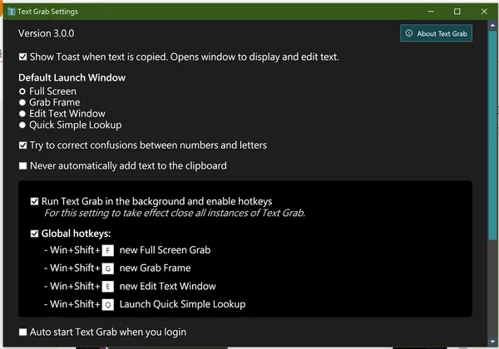Edit the F hotkey box for Full Screen Grab

(x=108, y=250)
